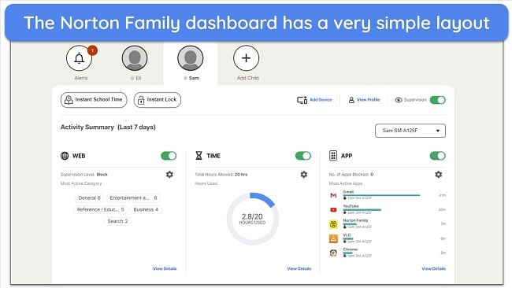This screenshot has height=288, width=512.
Task: Select the General 6 category chip
Action: pyautogui.click(x=89, y=198)
